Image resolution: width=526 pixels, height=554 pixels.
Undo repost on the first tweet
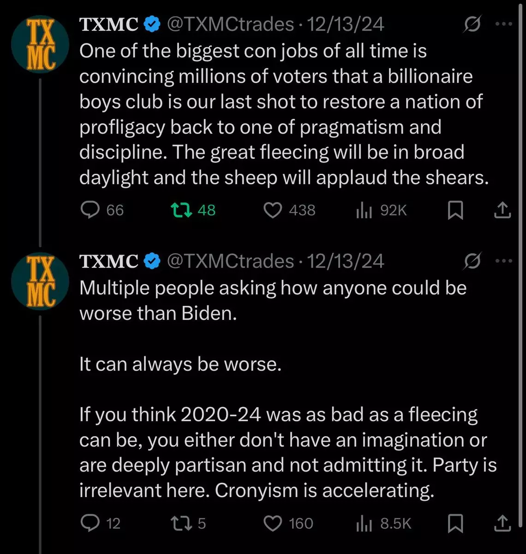coord(181,210)
